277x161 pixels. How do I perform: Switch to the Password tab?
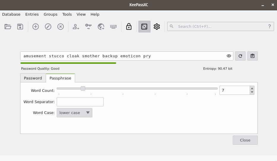click(x=33, y=78)
